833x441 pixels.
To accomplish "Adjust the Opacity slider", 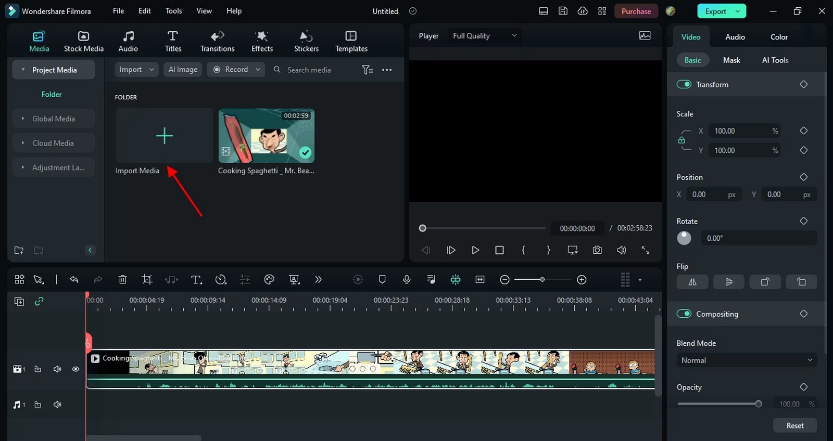I will pyautogui.click(x=720, y=404).
